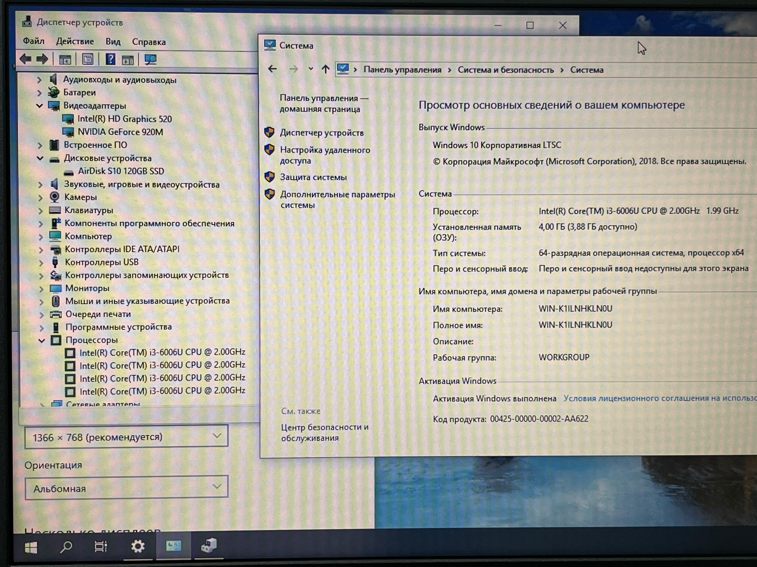Open recent locations dropdown in Система window

pos(310,69)
